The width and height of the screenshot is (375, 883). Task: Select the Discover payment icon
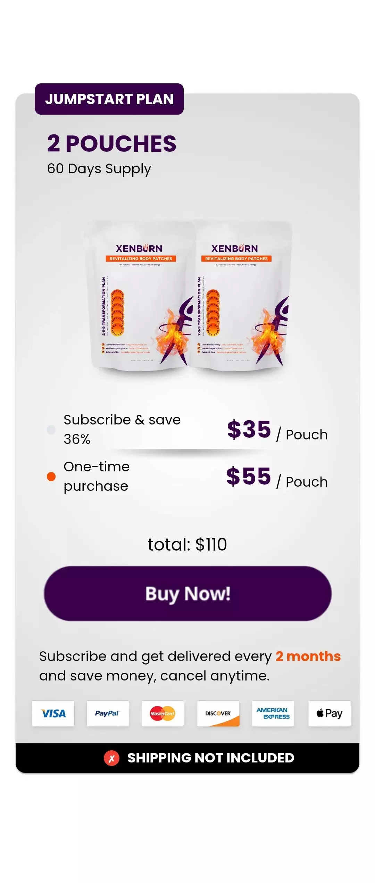pyautogui.click(x=218, y=713)
